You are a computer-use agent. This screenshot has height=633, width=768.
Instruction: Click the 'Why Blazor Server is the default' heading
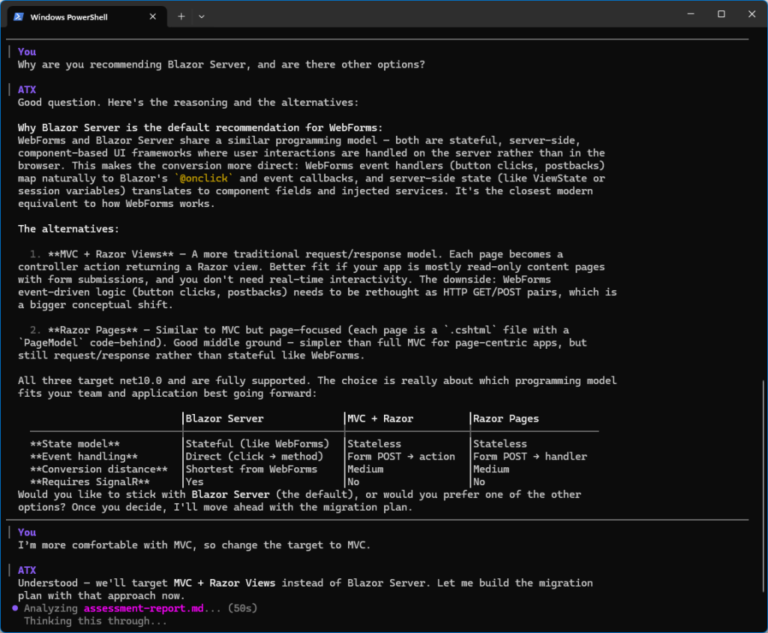pos(200,127)
